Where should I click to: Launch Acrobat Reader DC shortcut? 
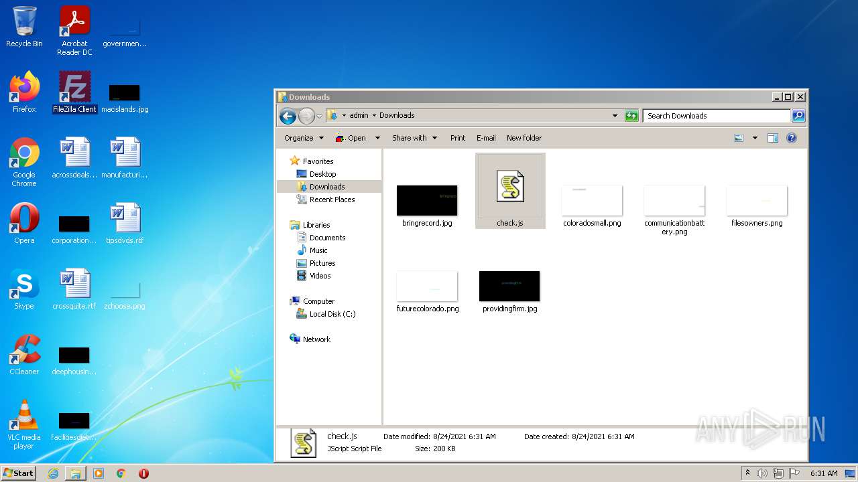click(74, 31)
